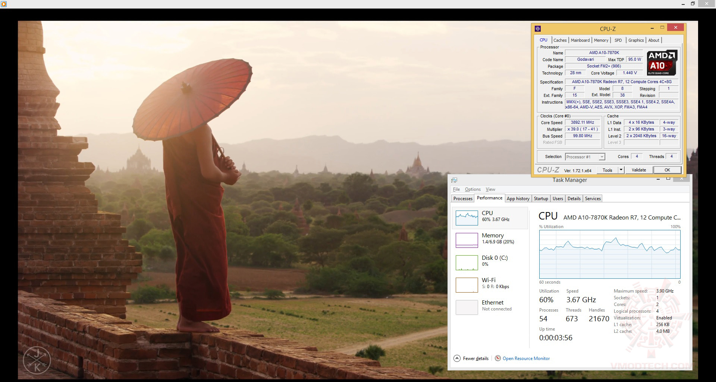Switch to the Users tab
The image size is (716, 382).
coord(558,199)
